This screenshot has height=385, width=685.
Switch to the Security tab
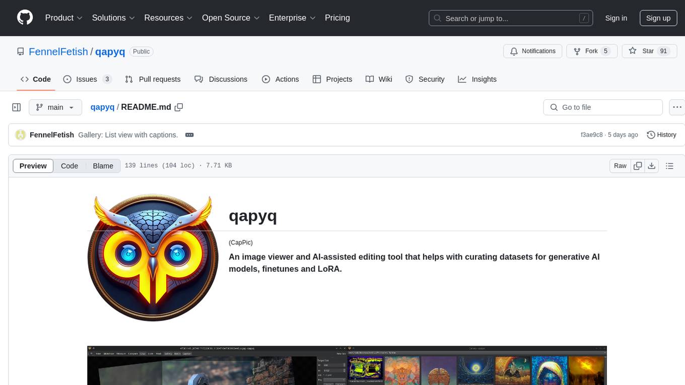(425, 79)
